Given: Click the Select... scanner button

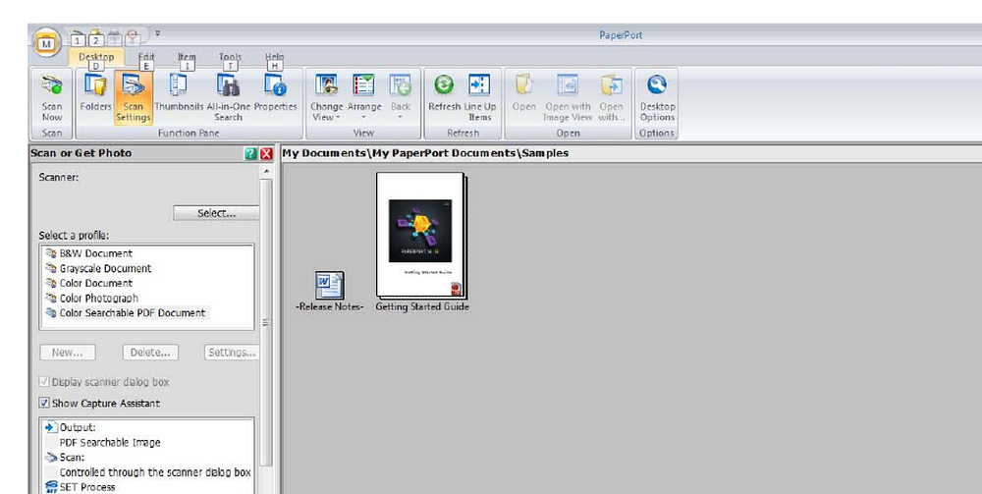Looking at the screenshot, I should coord(216,213).
